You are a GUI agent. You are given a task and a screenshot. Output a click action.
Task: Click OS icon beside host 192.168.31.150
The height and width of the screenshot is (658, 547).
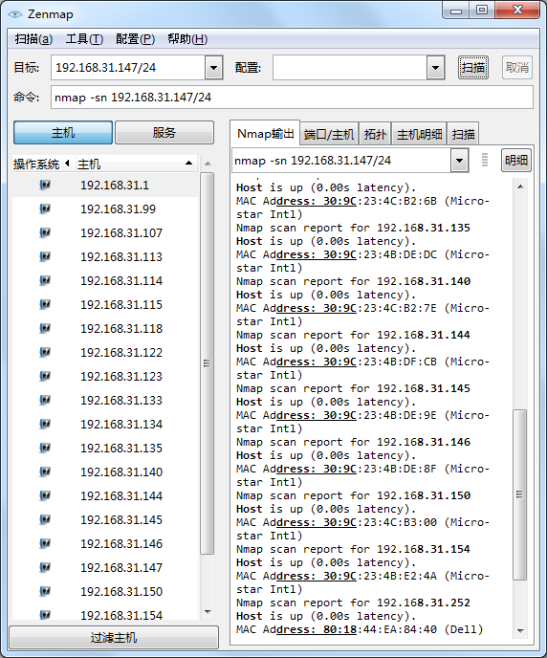(45, 591)
